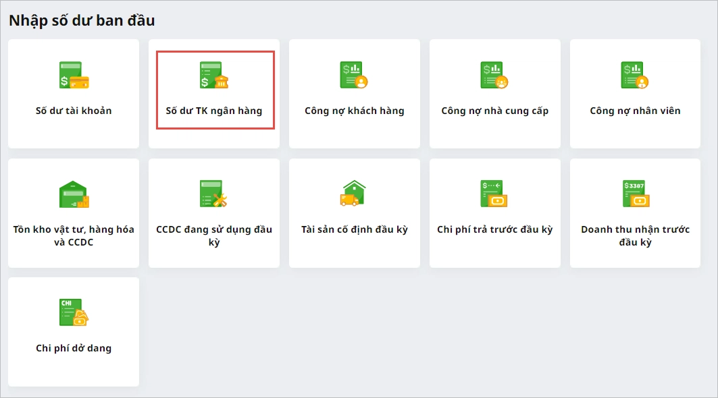This screenshot has height=398, width=718.
Task: Open the Số dư tài khoản label
Action: (x=74, y=111)
